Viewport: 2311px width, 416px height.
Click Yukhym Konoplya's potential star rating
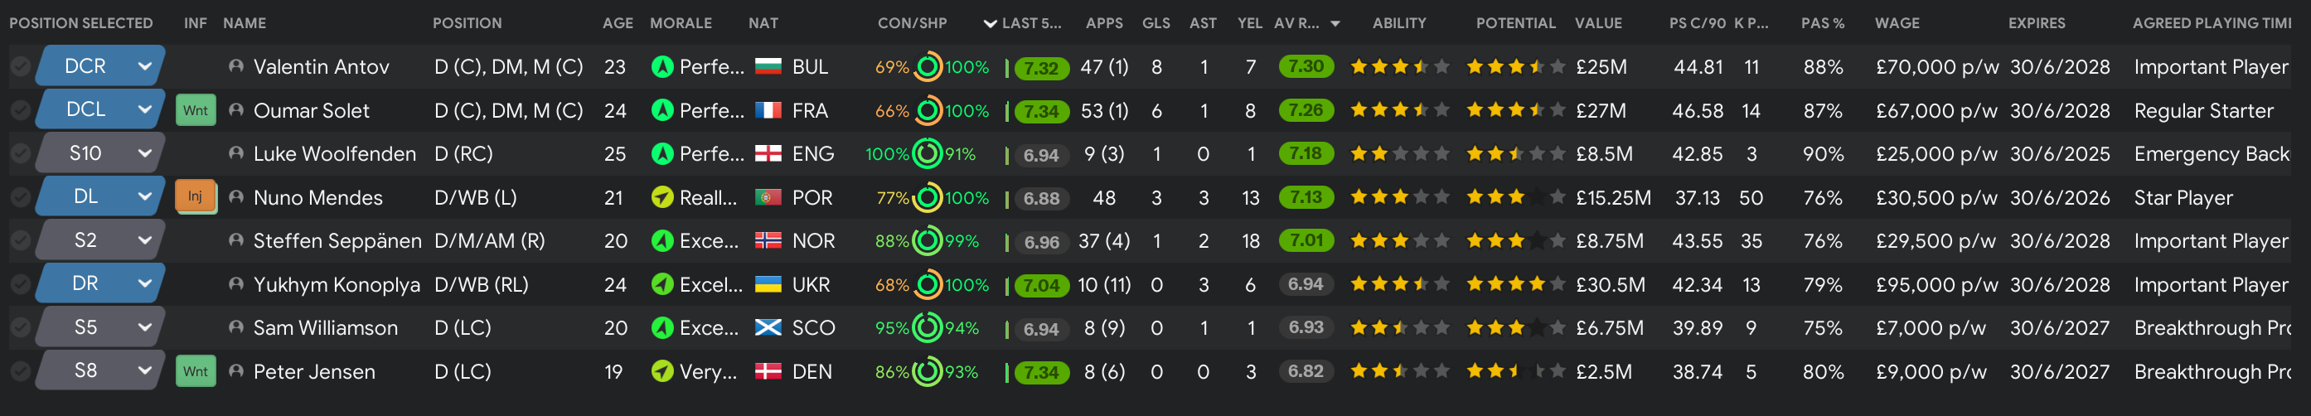1515,284
